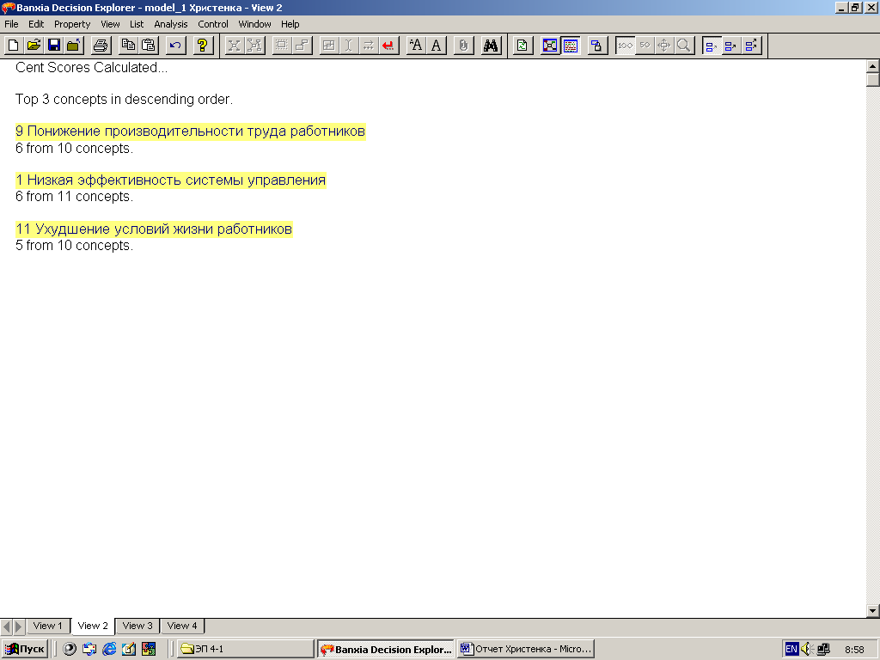Click the text '5 from 10 concepts.'
The image size is (880, 660).
[74, 245]
